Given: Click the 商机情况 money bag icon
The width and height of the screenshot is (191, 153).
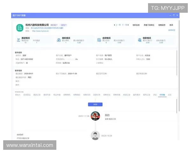Looking at the screenshot, I should (x=59, y=40).
